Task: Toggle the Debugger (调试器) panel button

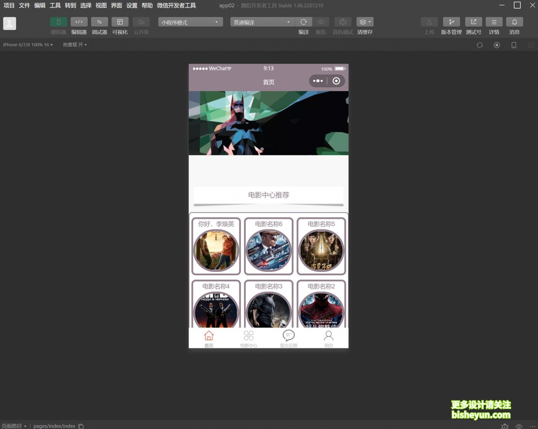Action: (100, 22)
